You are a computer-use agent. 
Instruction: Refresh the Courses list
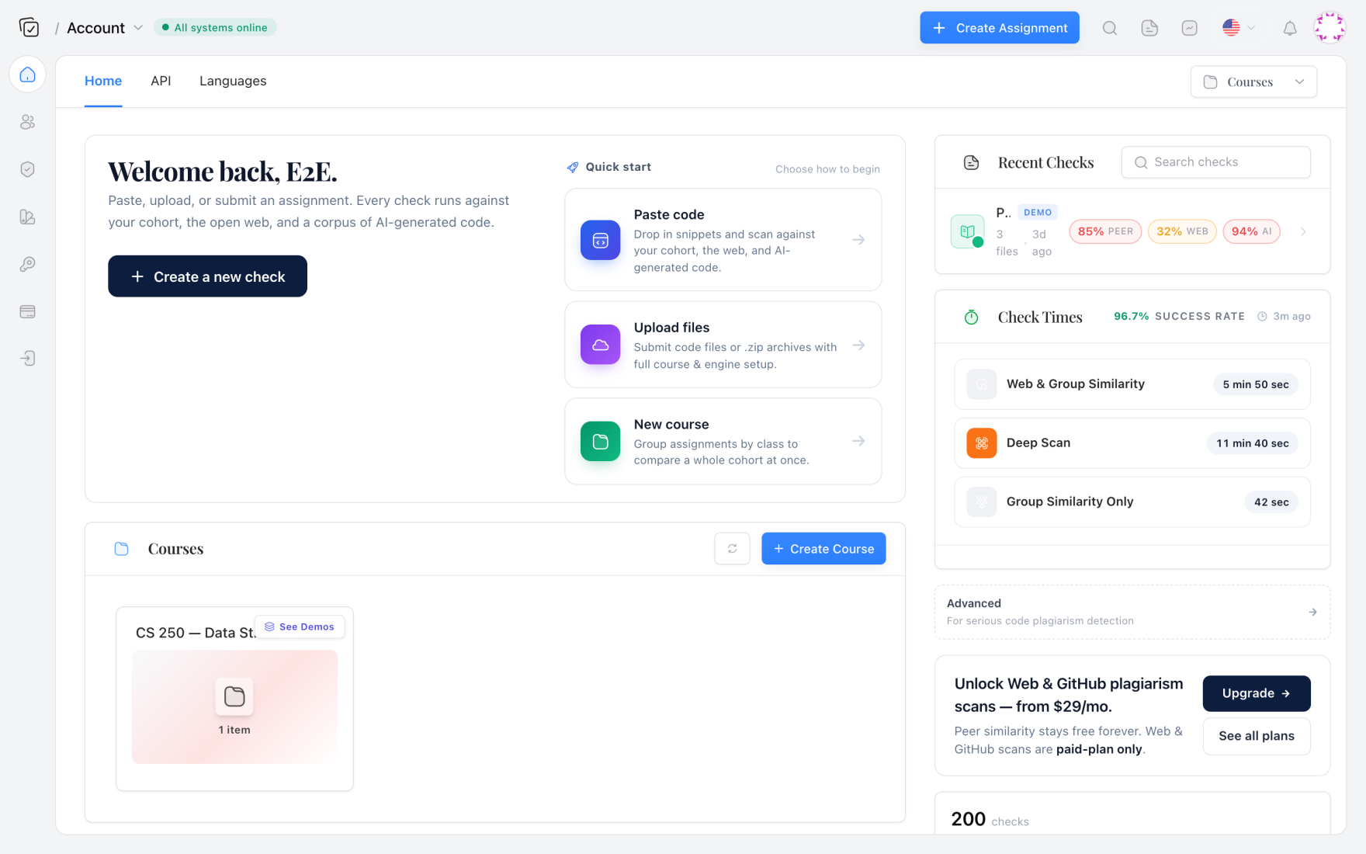tap(732, 548)
